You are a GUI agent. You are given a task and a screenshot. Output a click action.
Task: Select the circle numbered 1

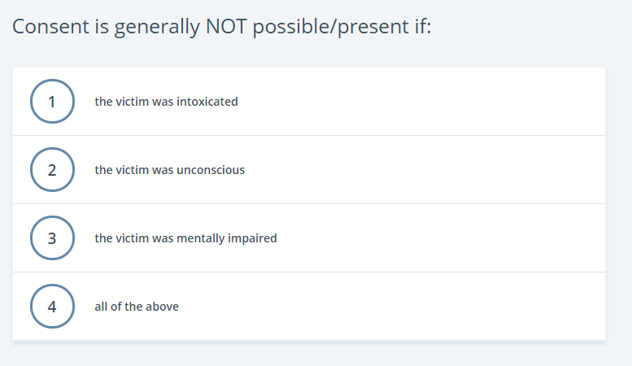coord(52,101)
